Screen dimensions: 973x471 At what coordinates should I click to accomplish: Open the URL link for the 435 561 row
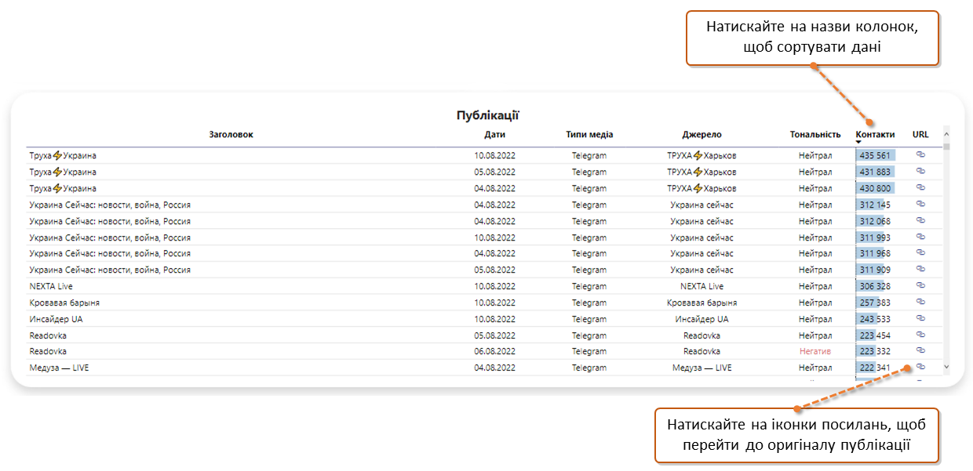(x=920, y=155)
